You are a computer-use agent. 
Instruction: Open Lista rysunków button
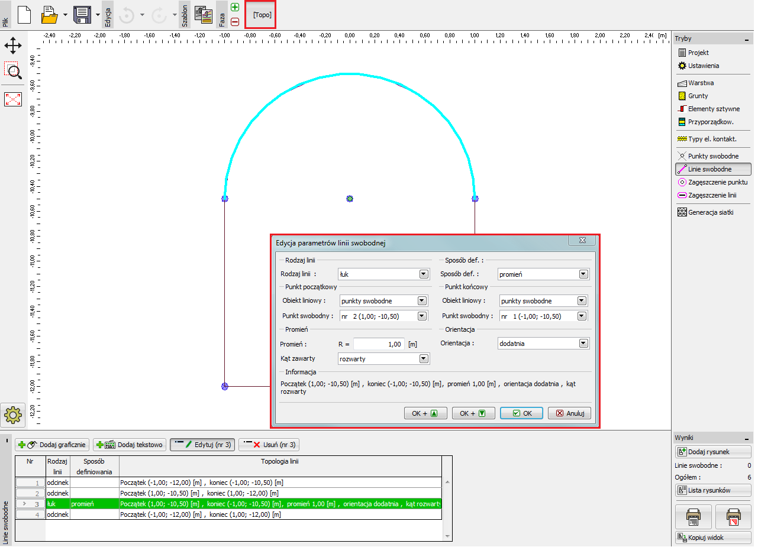[x=713, y=490]
